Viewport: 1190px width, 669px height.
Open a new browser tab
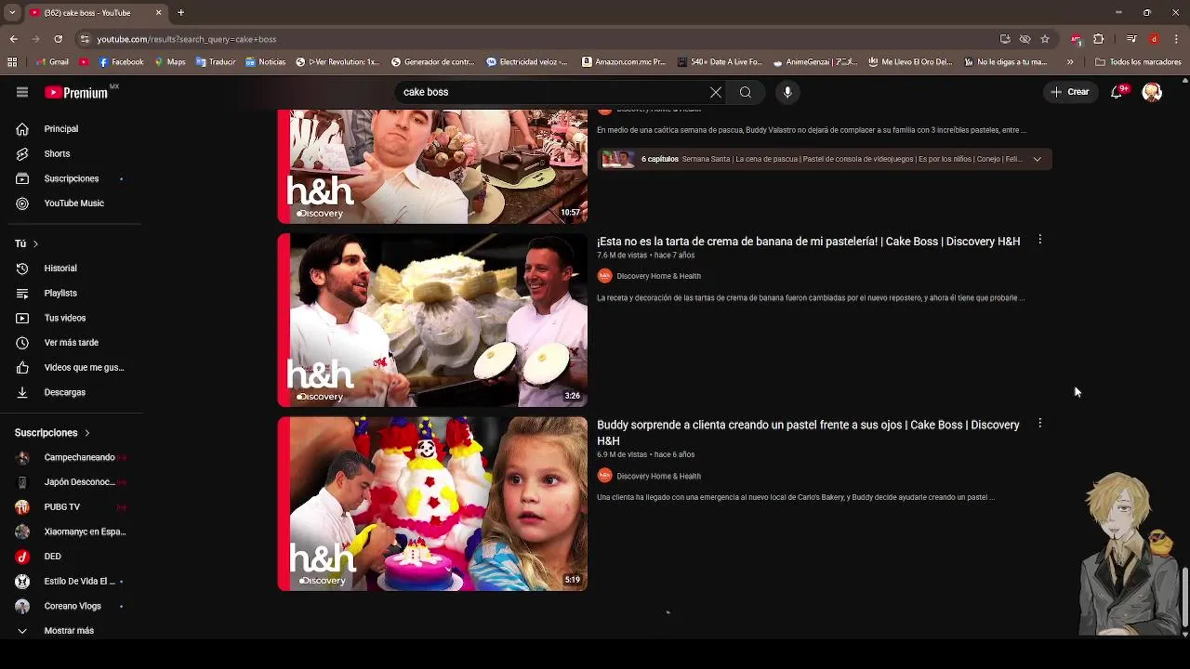(x=180, y=12)
